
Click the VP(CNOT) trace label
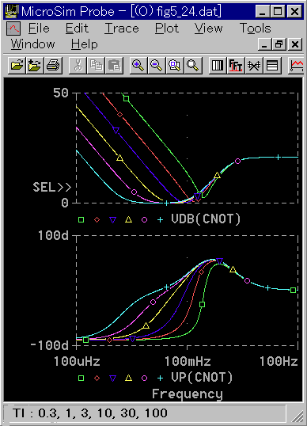tap(202, 377)
